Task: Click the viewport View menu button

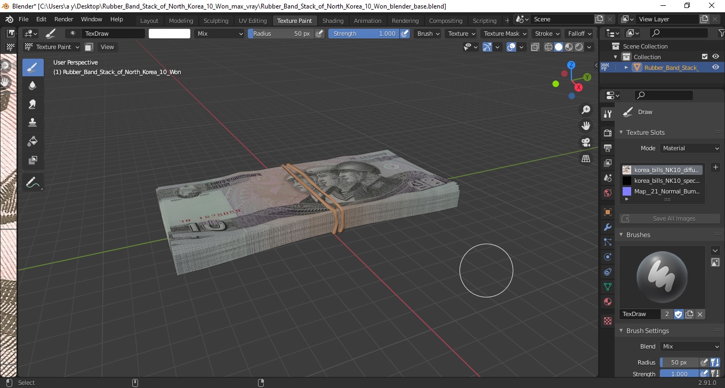Action: click(x=107, y=47)
